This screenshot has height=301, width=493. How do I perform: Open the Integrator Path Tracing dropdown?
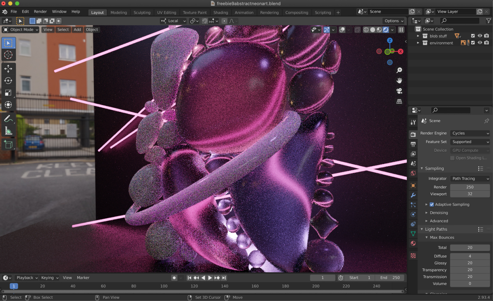(470, 178)
